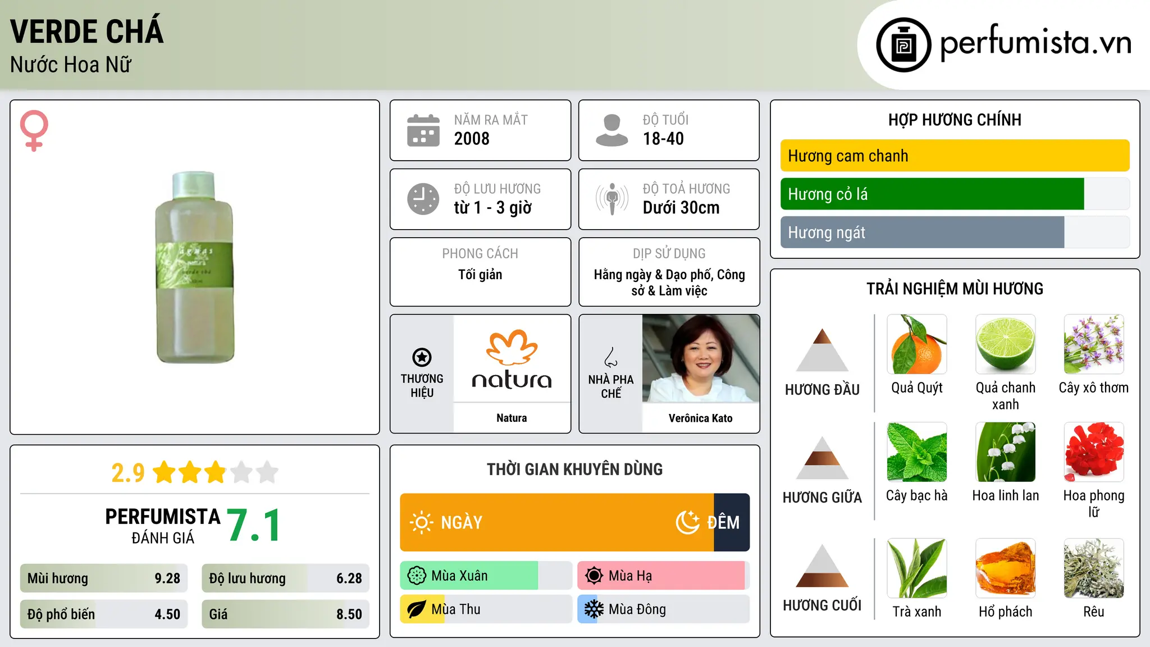Image resolution: width=1150 pixels, height=647 pixels.
Task: Click the perfumista.vn perfume bottle logo icon
Action: click(x=903, y=45)
